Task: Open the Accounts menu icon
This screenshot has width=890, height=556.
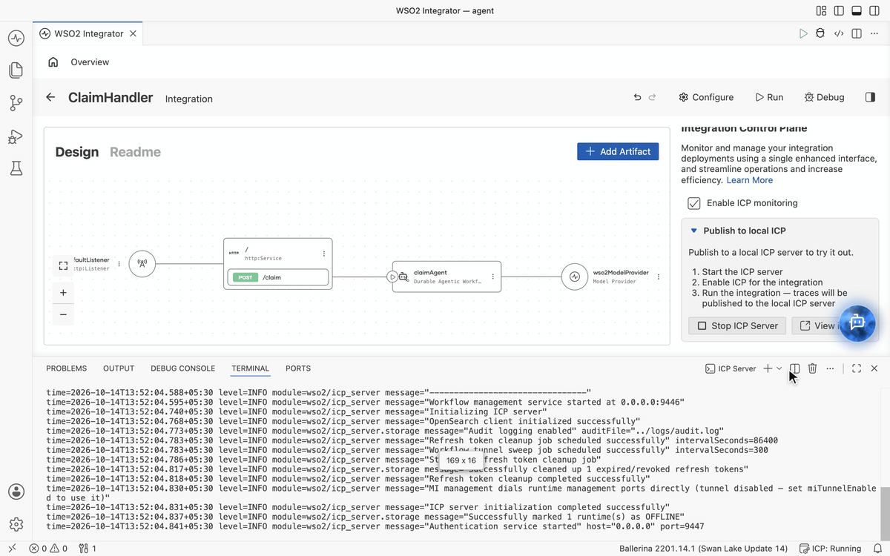Action: [16, 491]
